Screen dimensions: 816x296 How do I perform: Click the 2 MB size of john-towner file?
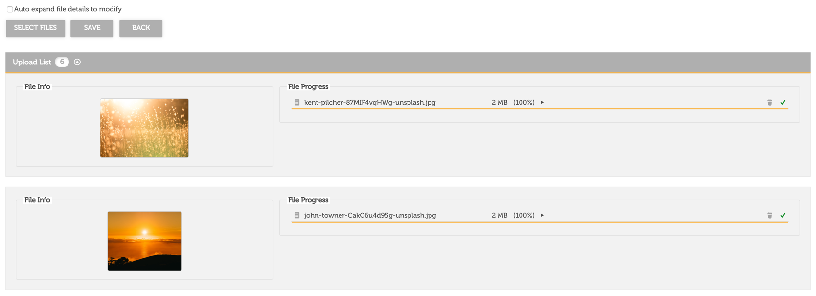point(499,215)
